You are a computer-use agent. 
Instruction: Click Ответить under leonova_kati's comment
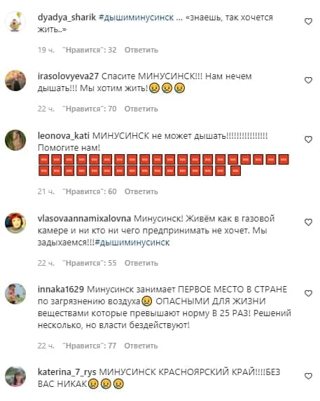141,191
